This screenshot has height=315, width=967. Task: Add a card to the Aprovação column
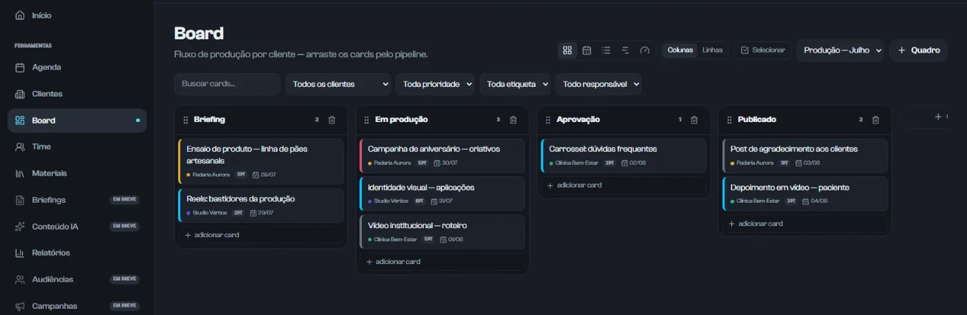pyautogui.click(x=623, y=185)
